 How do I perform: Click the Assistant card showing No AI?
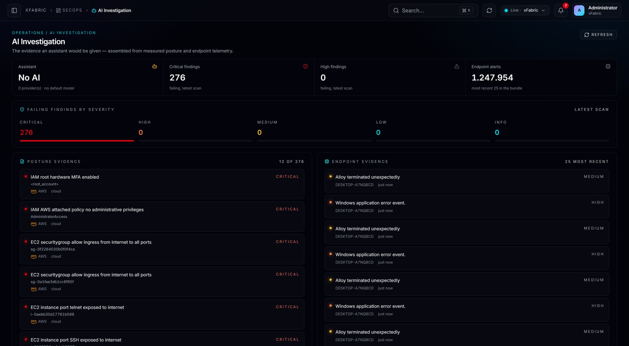(x=88, y=77)
